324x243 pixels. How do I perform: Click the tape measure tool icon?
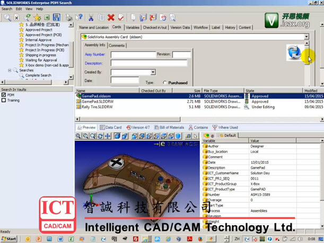click(188, 136)
